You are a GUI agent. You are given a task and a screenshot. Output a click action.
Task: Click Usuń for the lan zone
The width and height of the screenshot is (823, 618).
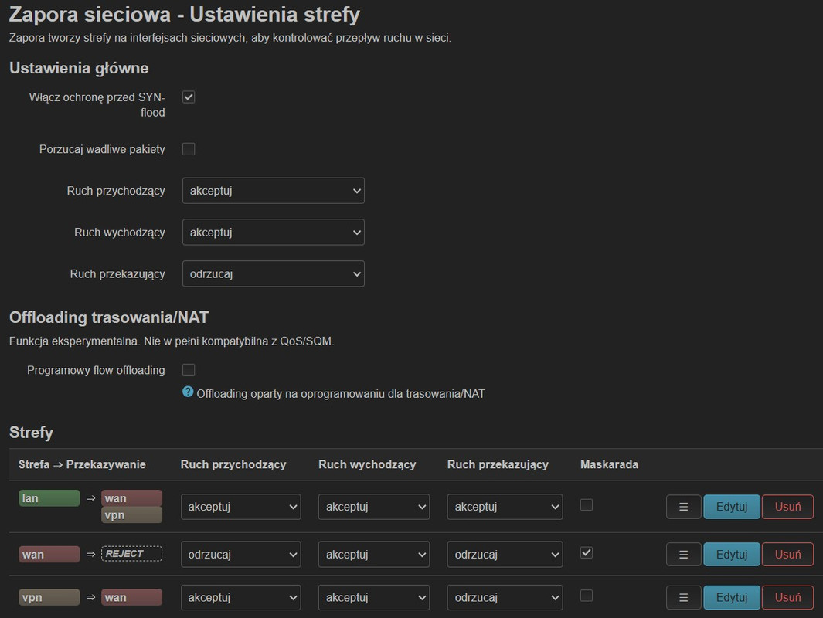coord(787,507)
